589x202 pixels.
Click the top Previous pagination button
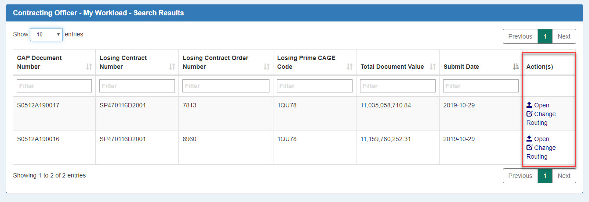click(520, 36)
